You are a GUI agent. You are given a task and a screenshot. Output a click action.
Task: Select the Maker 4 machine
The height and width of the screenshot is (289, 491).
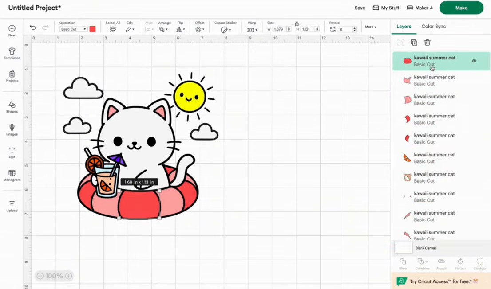[420, 8]
